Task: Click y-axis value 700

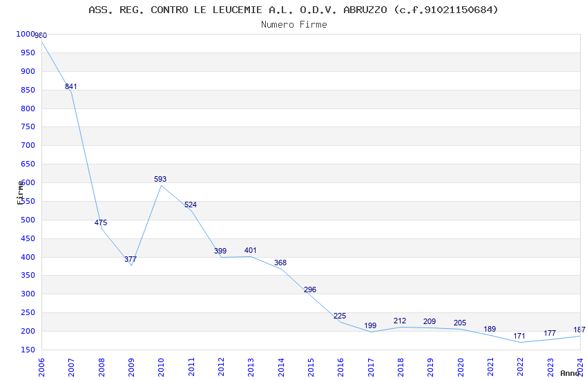Action: click(28, 145)
